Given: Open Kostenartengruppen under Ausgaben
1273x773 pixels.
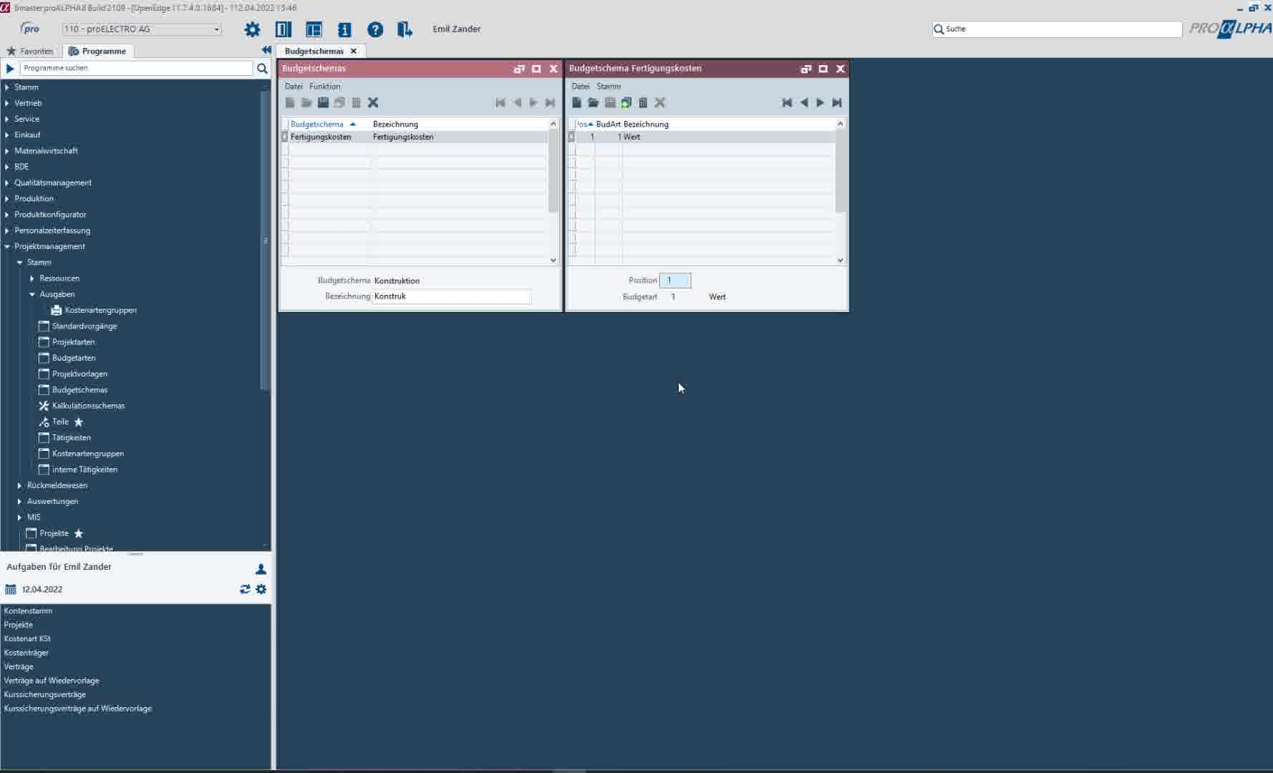Looking at the screenshot, I should [100, 310].
